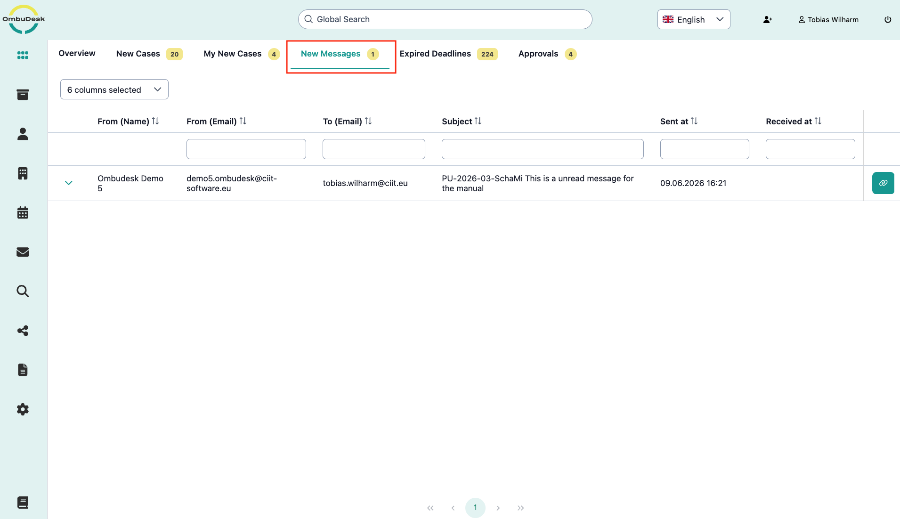Go to previous page

[x=453, y=508]
